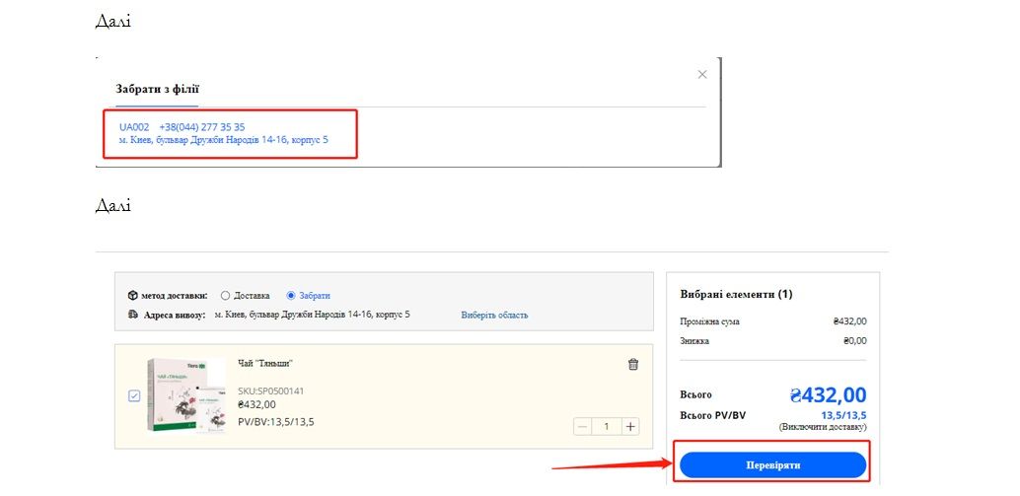Click the pickup address truck icon

132,315
